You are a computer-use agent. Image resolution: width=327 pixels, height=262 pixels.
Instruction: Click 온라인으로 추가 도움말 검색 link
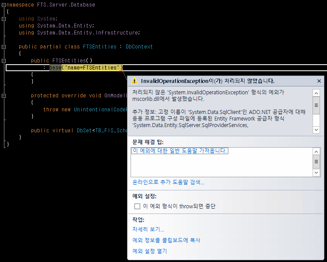click(168, 182)
